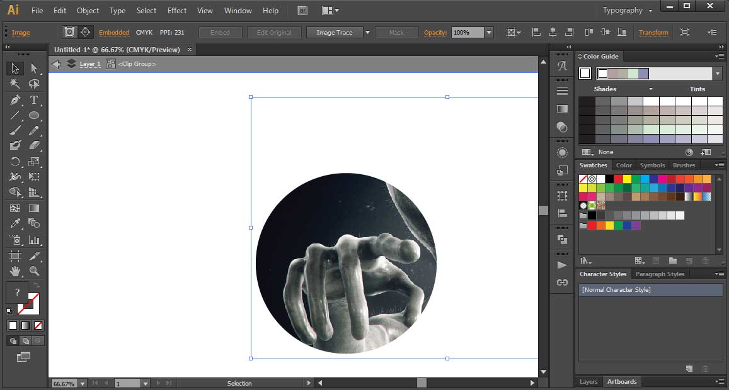
Task: Select the Magic Wand tool
Action: click(14, 83)
